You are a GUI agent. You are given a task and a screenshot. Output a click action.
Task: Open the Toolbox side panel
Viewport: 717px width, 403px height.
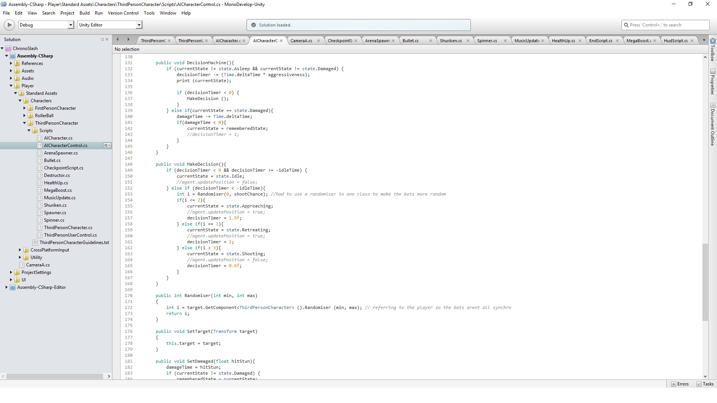coord(713,50)
